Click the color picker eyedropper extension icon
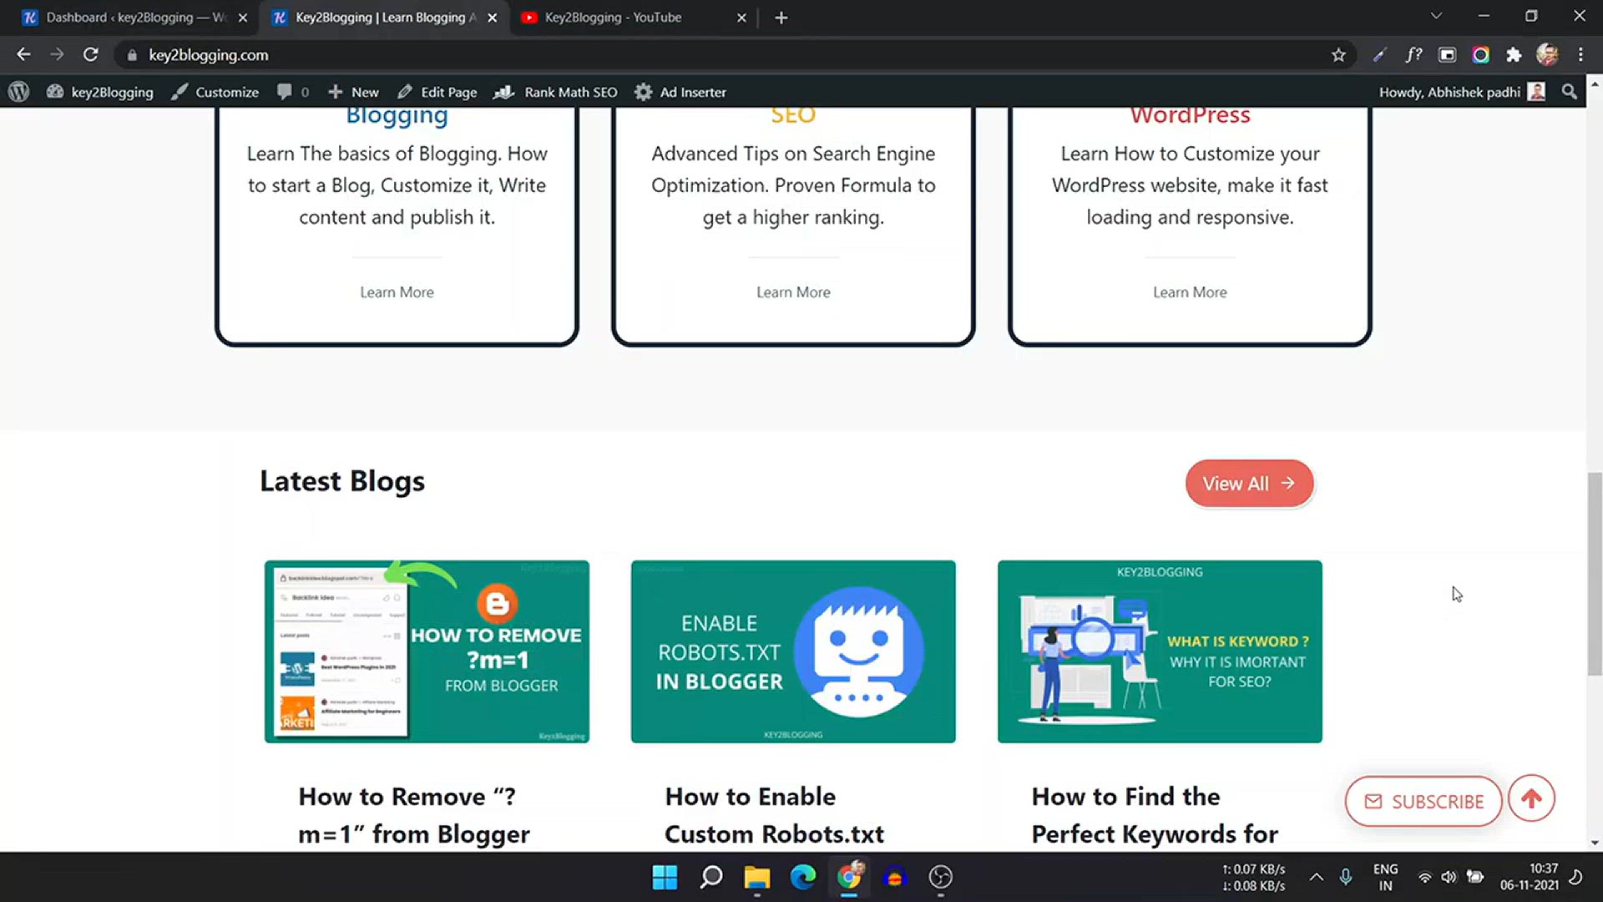The height and width of the screenshot is (902, 1603). tap(1379, 55)
